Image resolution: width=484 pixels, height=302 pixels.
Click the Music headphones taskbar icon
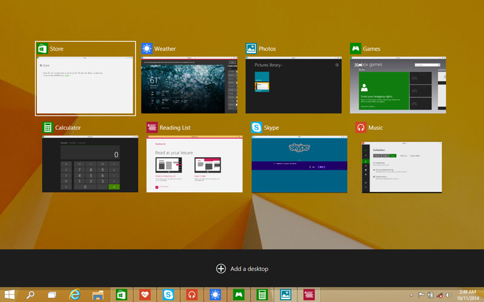pyautogui.click(x=192, y=295)
